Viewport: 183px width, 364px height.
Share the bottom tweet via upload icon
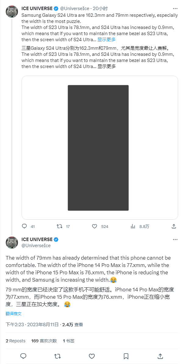(160, 356)
